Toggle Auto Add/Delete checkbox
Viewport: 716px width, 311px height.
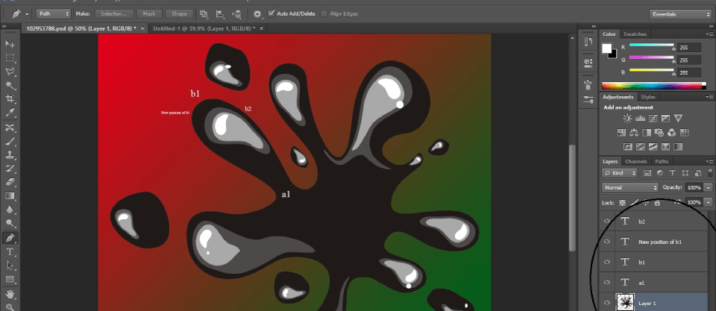[x=271, y=13]
